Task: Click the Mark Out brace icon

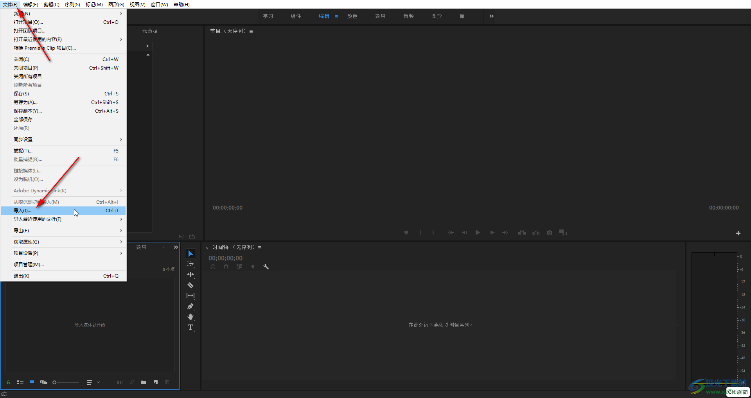Action: coord(433,233)
